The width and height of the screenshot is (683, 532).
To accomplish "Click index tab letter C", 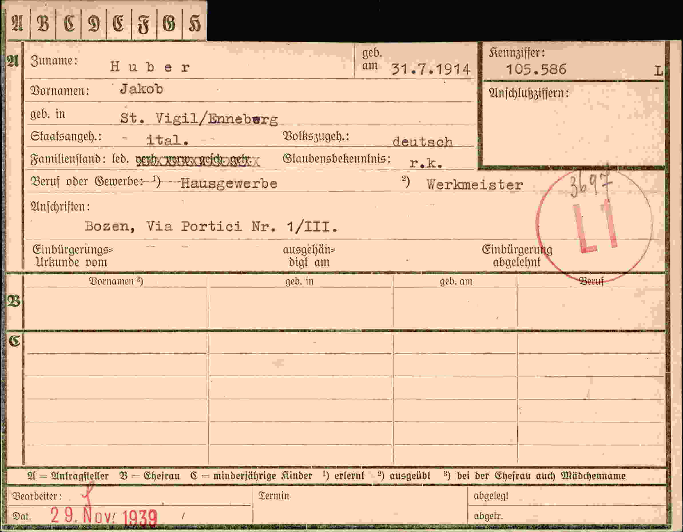I will pos(69,23).
